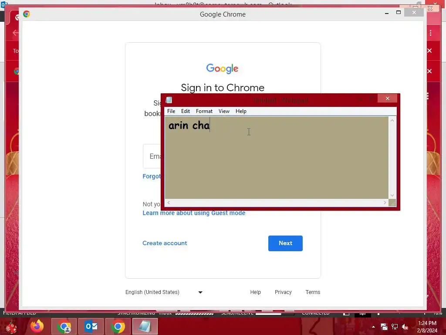Click the network tray icon
This screenshot has height=335, width=446.
(395, 327)
